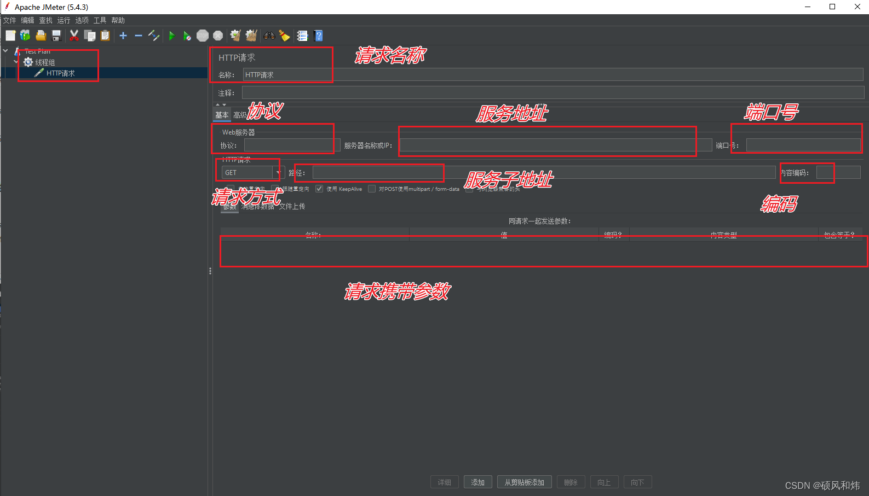Viewport: 869px width, 496px height.
Task: Open Help with question mark icon
Action: click(x=319, y=36)
